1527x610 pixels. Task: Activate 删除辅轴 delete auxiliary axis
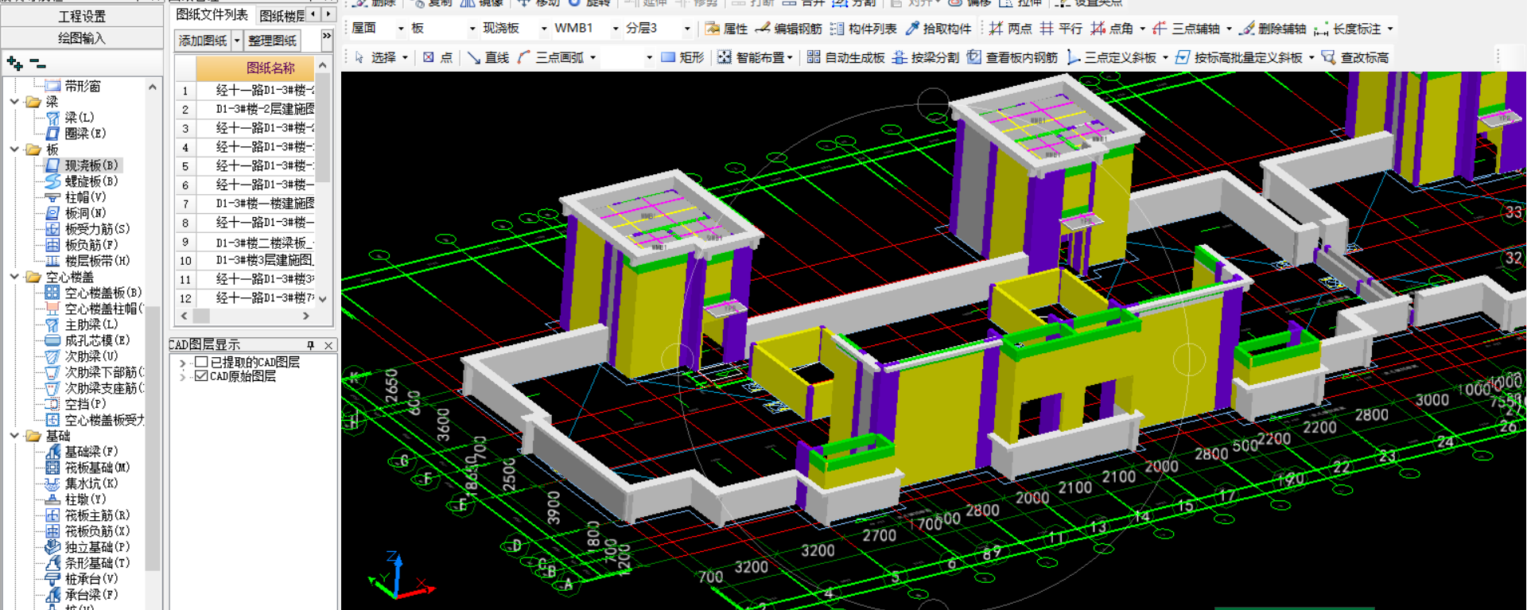[x=1272, y=29]
